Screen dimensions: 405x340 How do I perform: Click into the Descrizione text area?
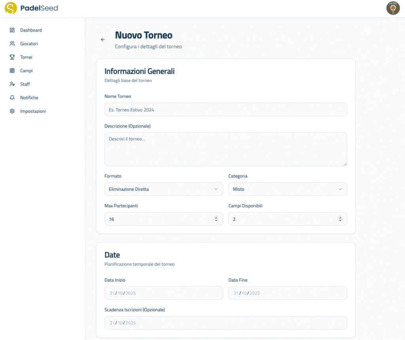pos(225,149)
